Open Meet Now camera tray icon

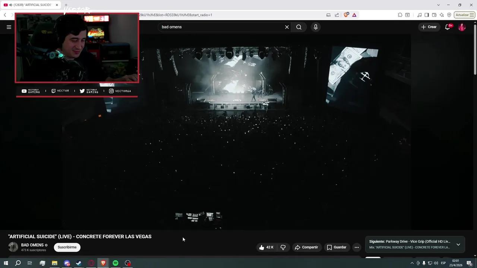coord(418,263)
